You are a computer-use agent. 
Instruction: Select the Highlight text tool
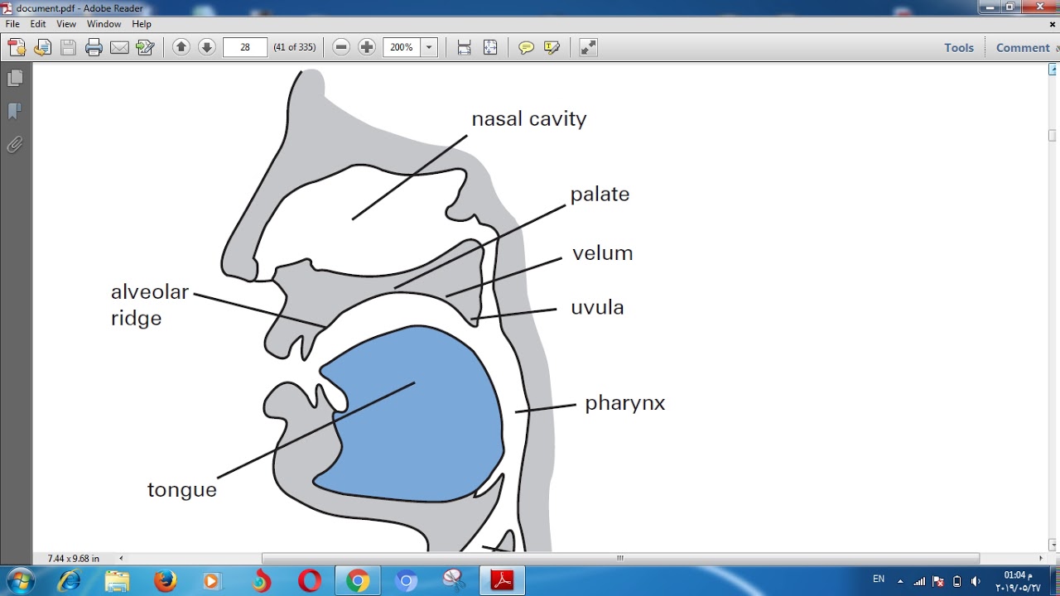pos(552,47)
